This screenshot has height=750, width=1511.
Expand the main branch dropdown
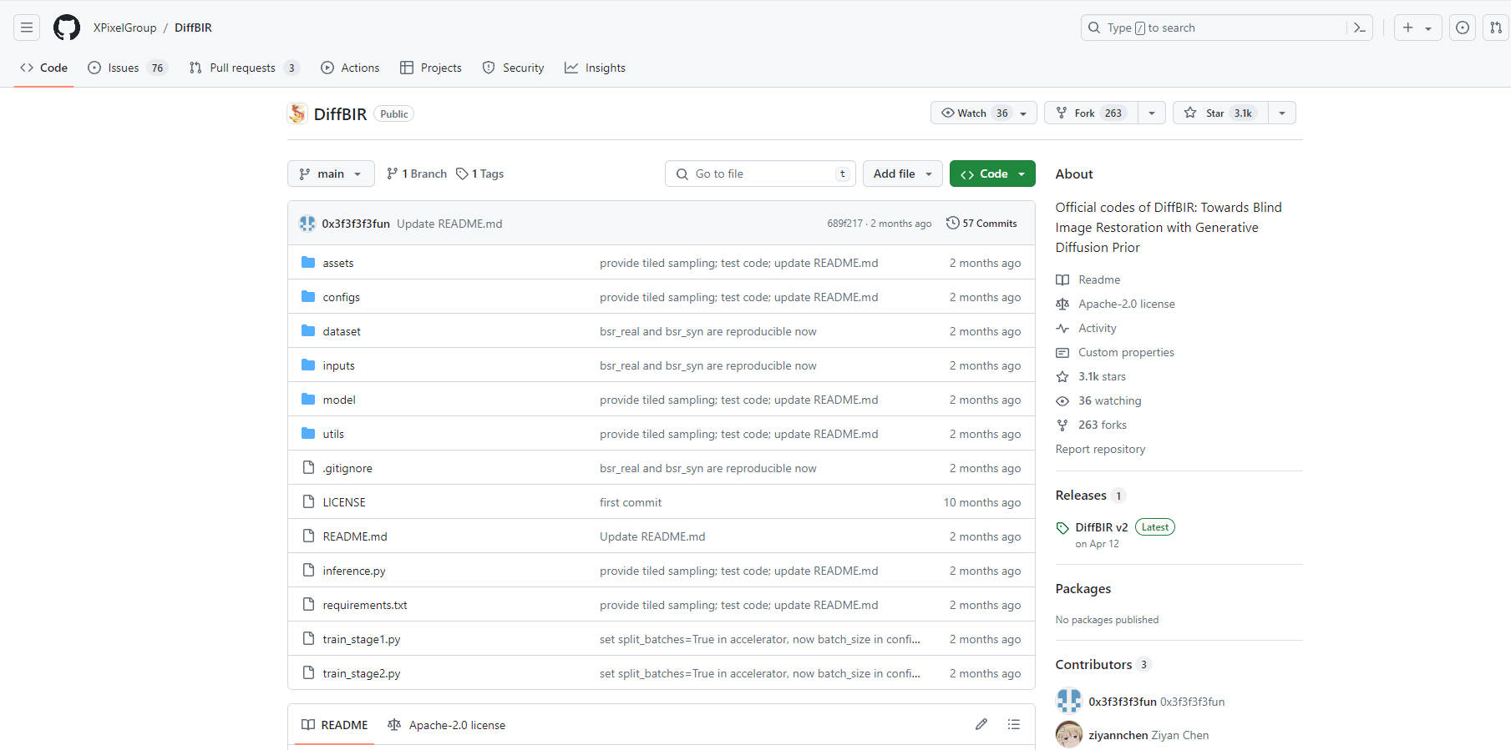click(331, 174)
